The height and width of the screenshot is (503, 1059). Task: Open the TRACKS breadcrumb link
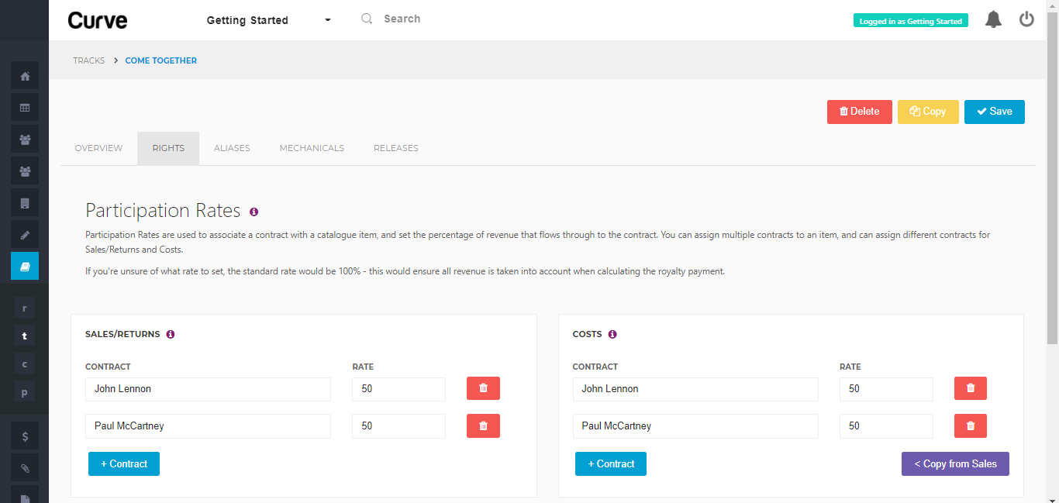pyautogui.click(x=88, y=60)
